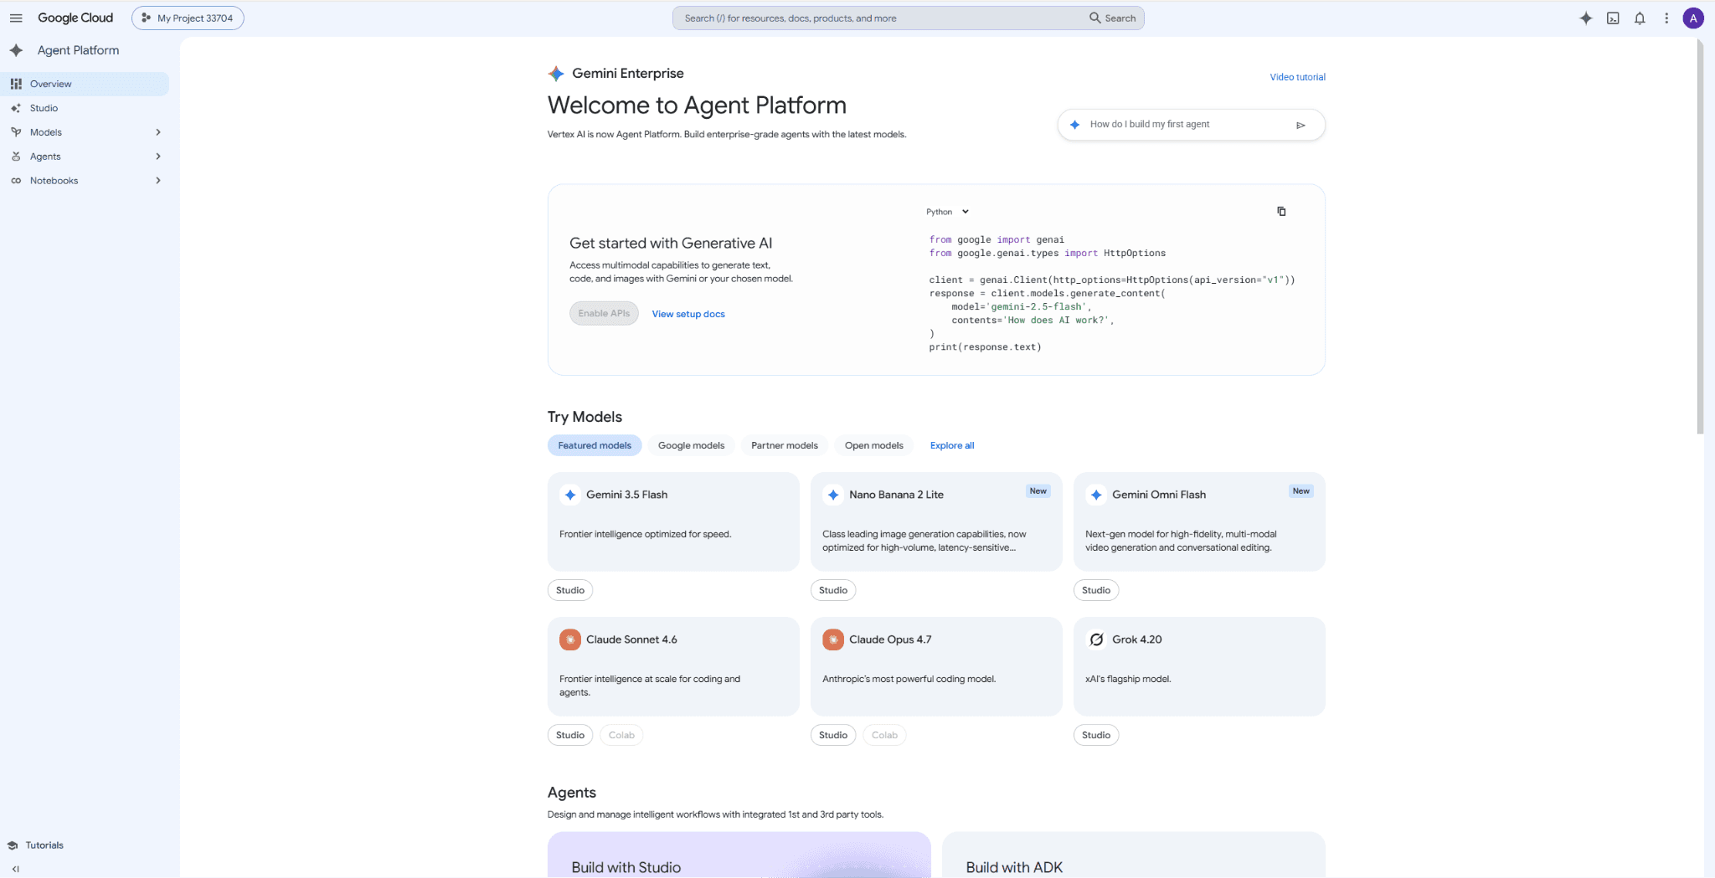Open the Video tutorial link
The image size is (1715, 878).
pyautogui.click(x=1297, y=77)
